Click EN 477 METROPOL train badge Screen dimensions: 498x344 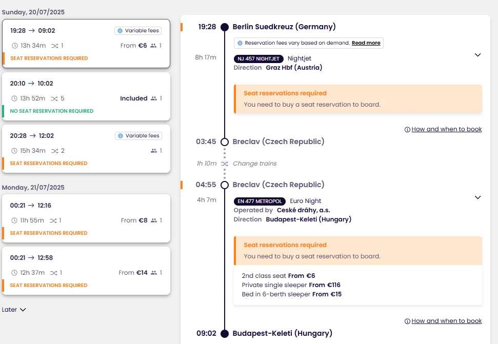pos(260,201)
